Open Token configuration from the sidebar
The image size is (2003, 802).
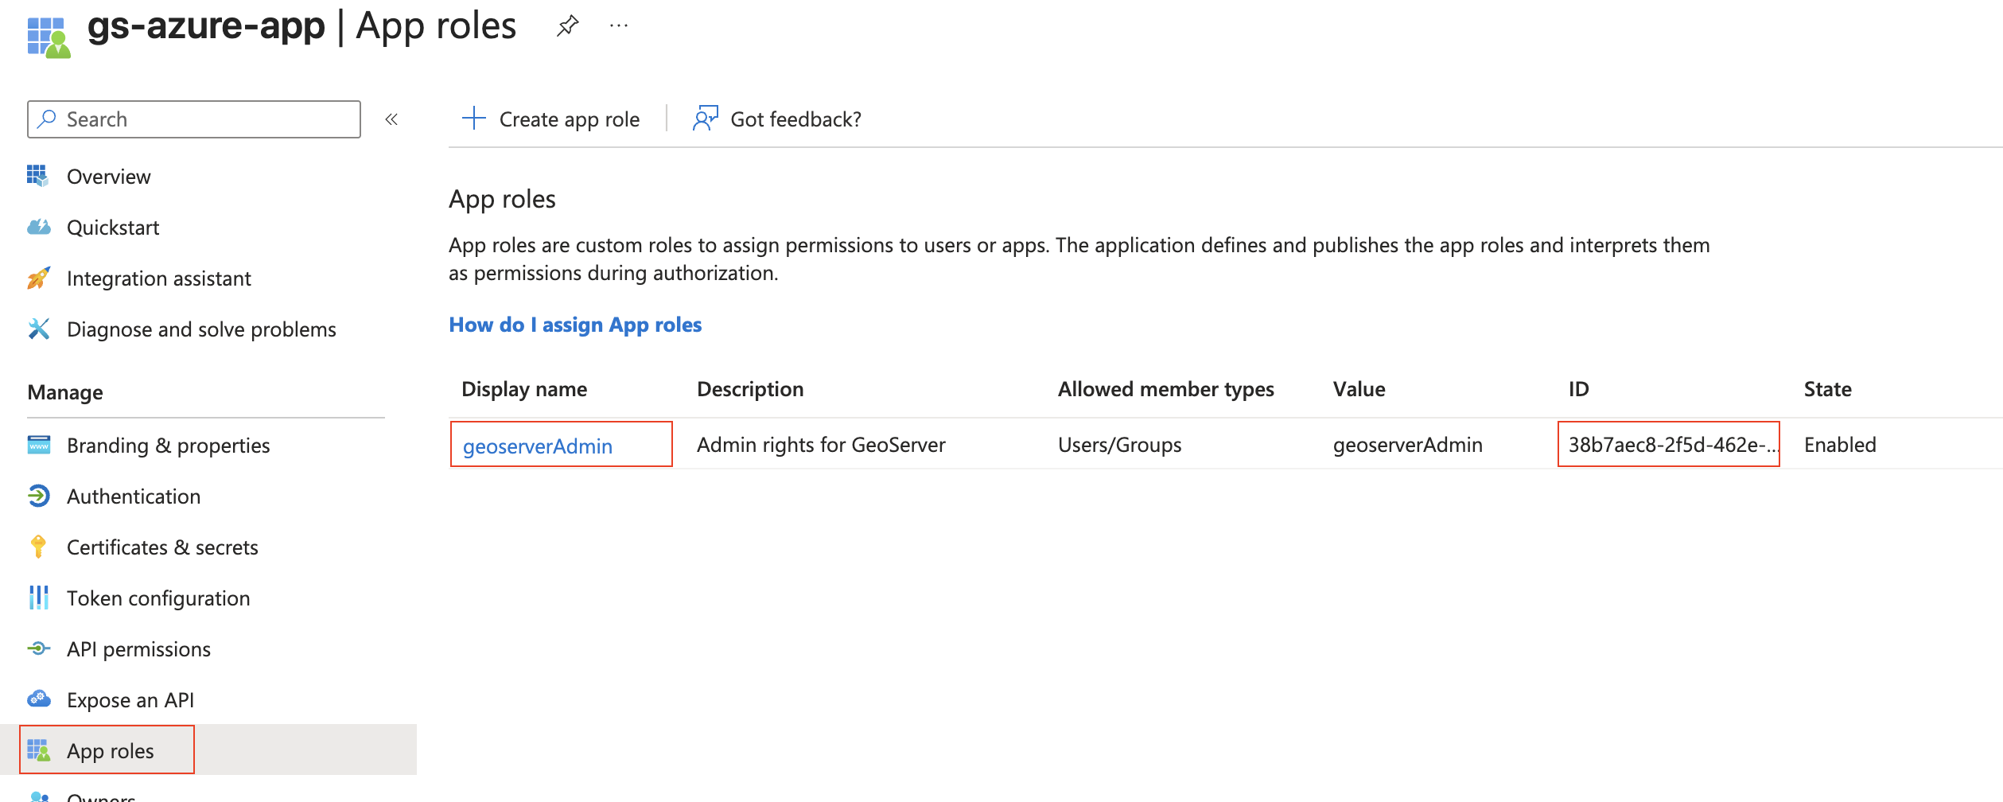click(38, 598)
